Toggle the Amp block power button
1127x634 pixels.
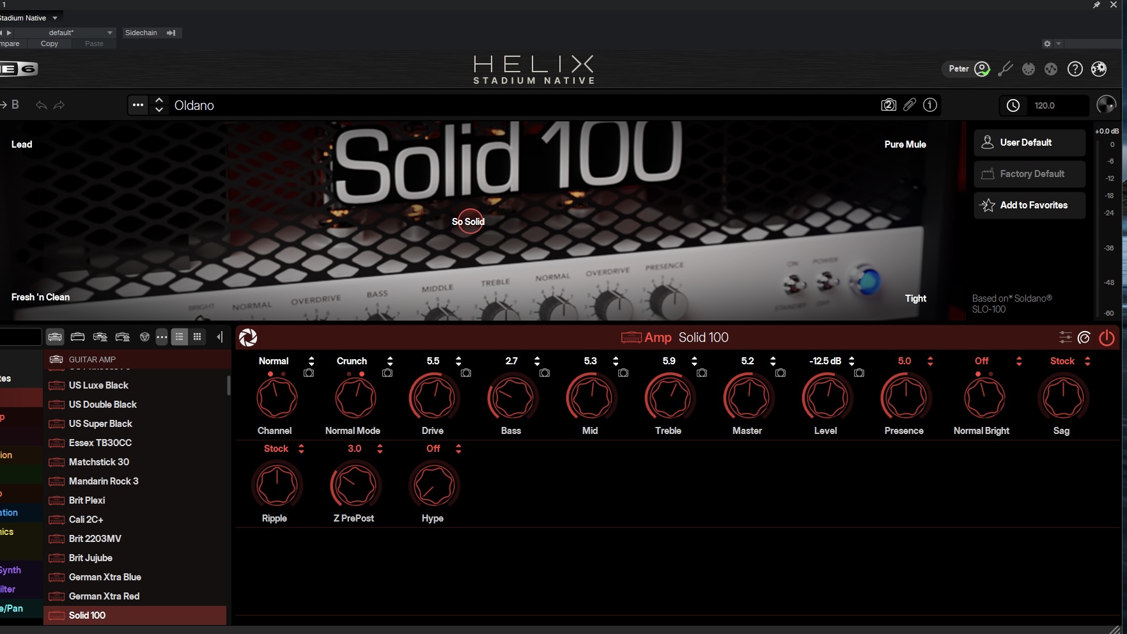tap(1107, 337)
